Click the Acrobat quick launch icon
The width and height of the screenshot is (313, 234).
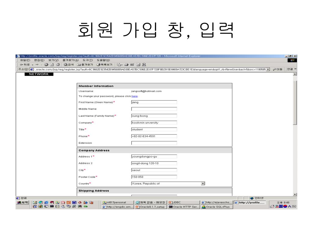(x=63, y=203)
